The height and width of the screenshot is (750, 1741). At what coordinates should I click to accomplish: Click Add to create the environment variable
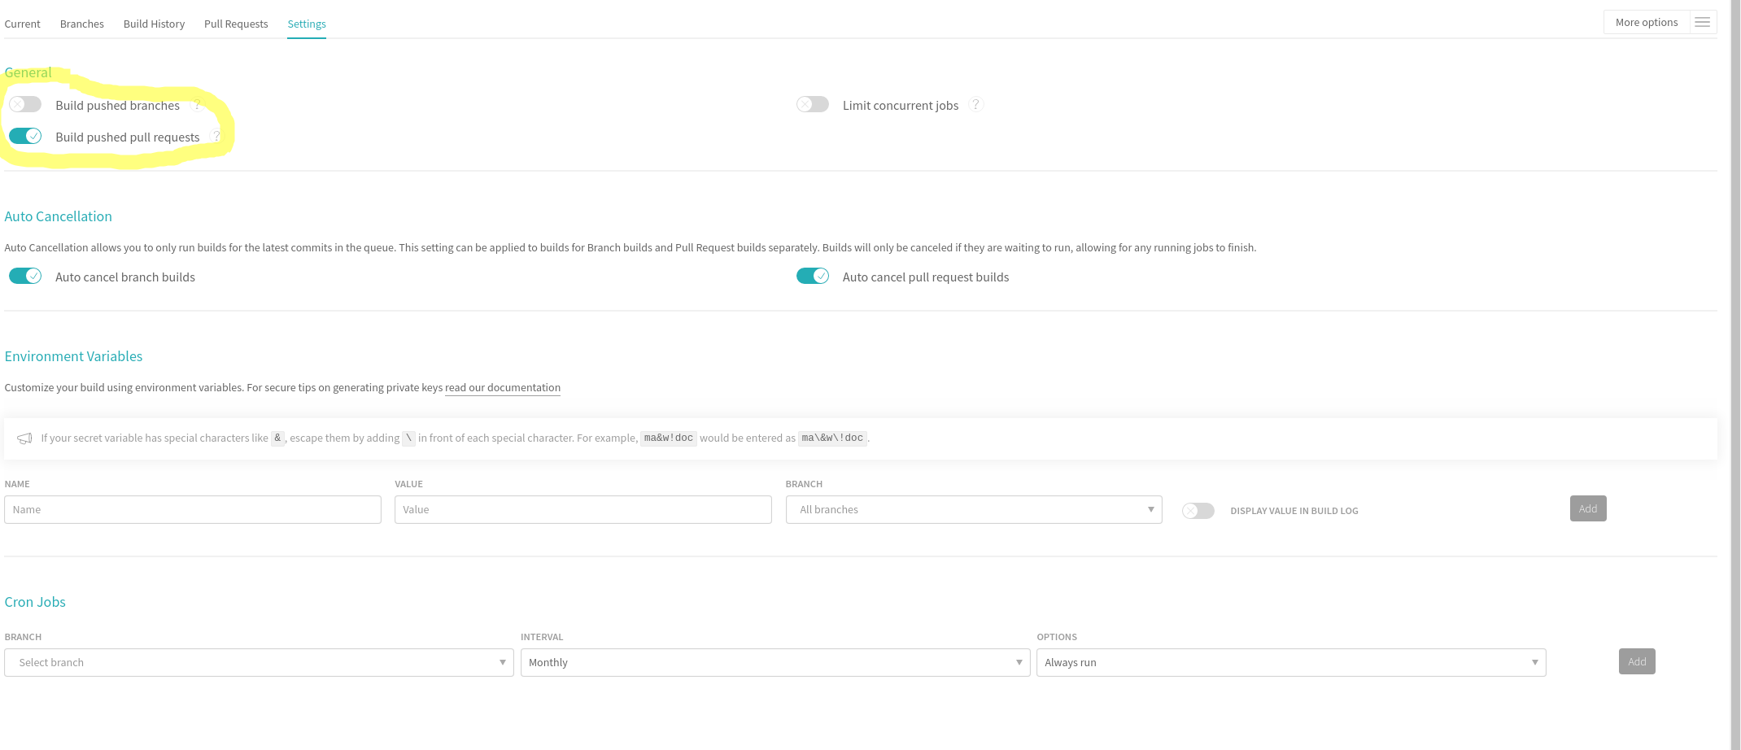point(1587,508)
